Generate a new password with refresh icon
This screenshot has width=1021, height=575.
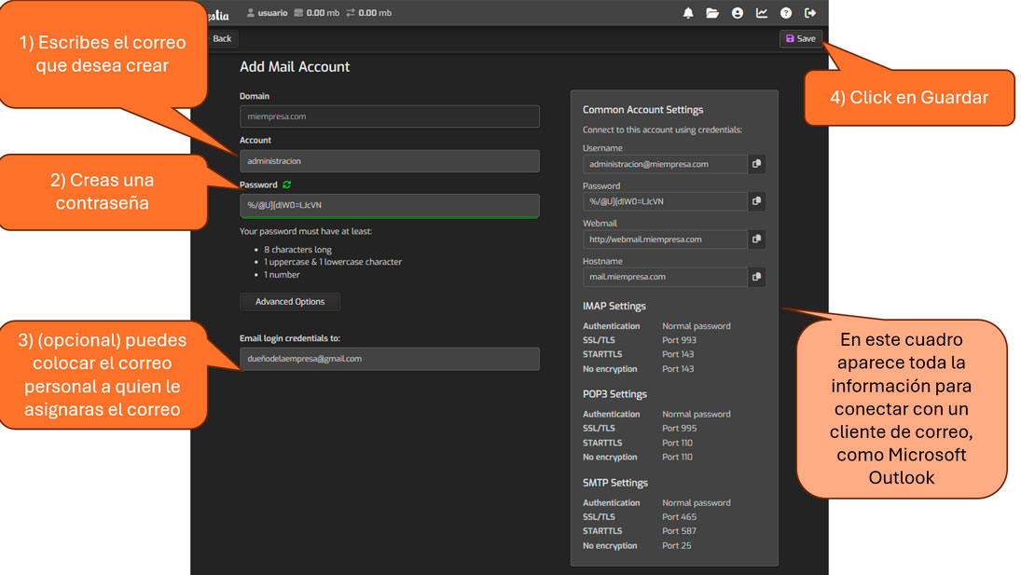[x=286, y=185]
